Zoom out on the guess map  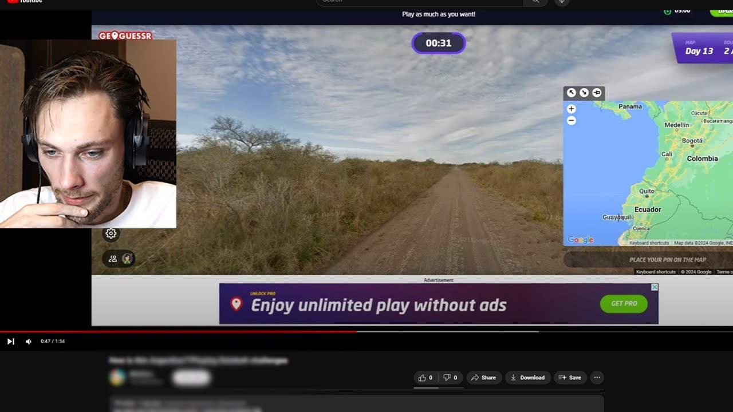tap(571, 121)
